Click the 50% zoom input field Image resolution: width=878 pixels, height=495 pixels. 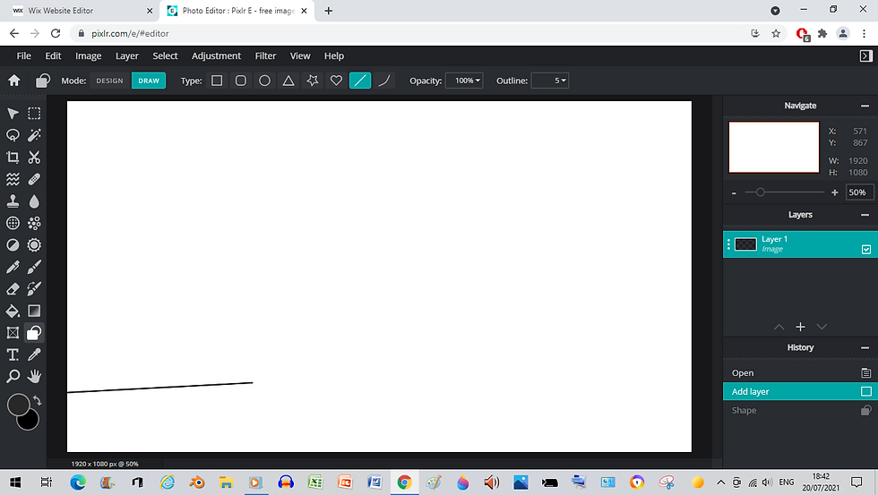click(x=859, y=192)
